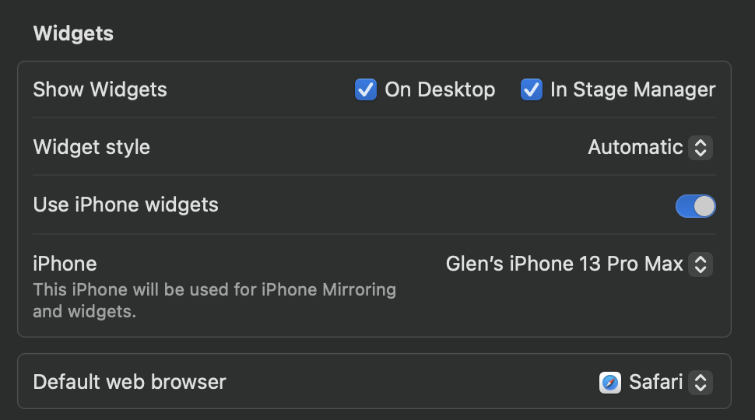Screen dimensions: 755x420
Task: Select the "iPhone" row title
Action: 65,264
